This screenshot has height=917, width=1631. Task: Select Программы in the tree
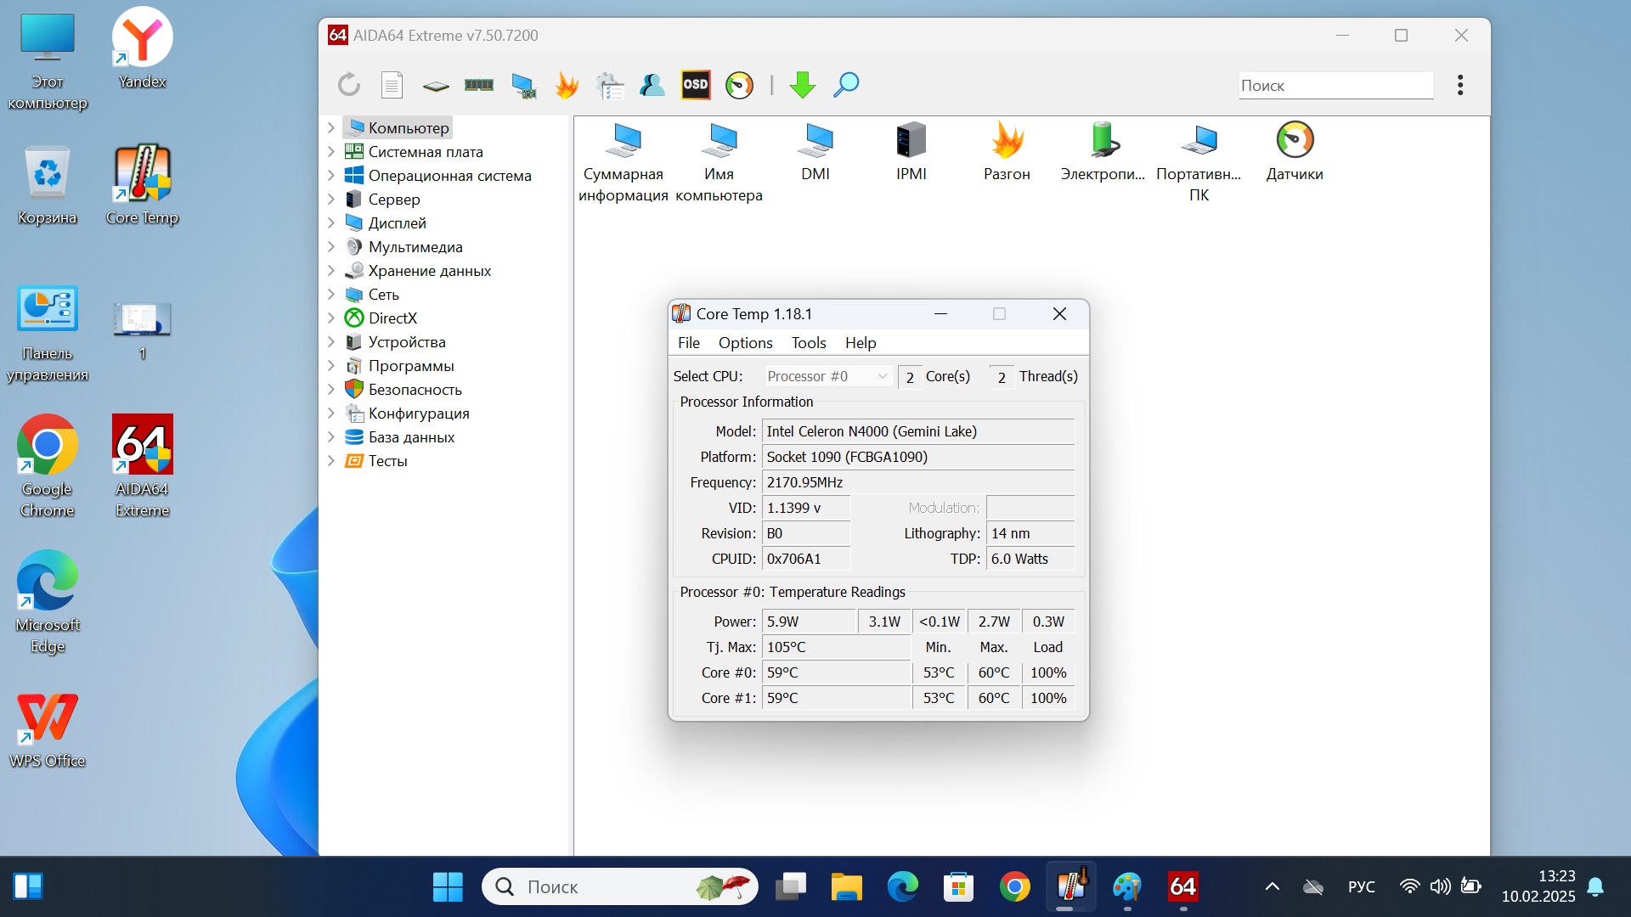[x=411, y=365]
